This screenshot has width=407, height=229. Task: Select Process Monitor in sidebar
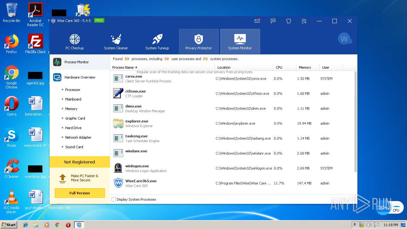point(79,62)
